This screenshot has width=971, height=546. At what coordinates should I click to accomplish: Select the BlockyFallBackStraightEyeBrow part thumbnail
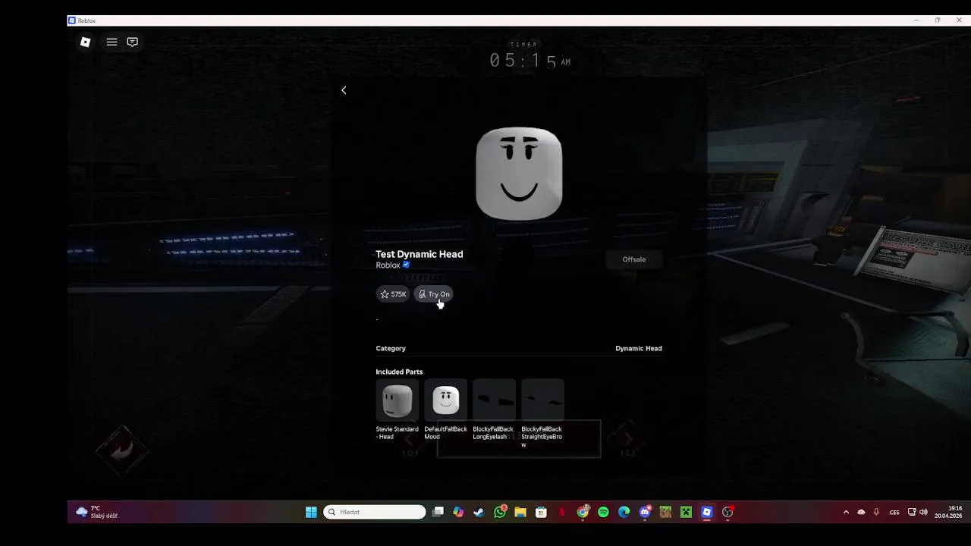pos(542,400)
